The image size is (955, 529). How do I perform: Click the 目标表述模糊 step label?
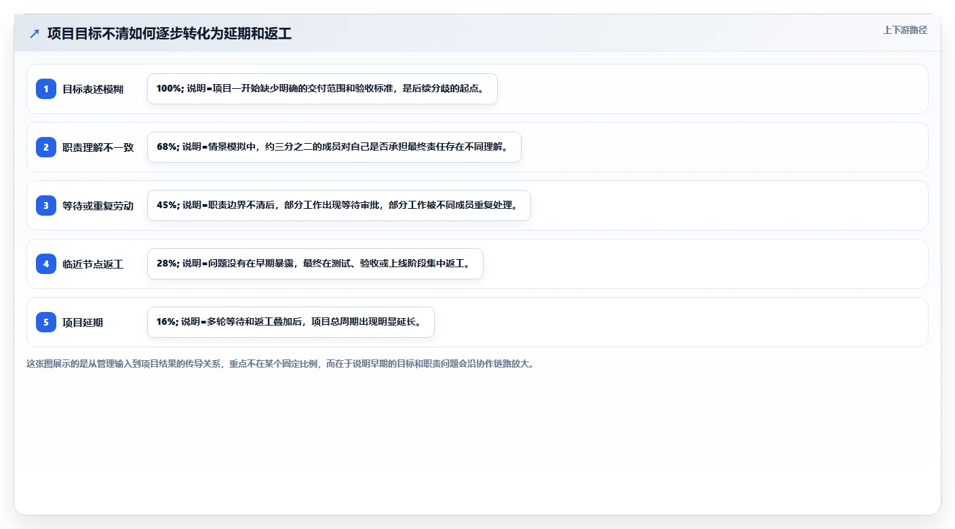coord(93,89)
